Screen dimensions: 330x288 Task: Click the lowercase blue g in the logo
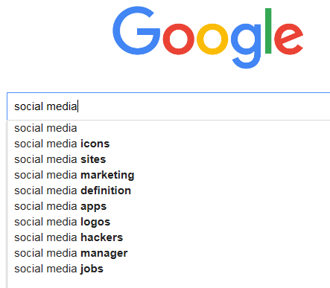(x=246, y=46)
